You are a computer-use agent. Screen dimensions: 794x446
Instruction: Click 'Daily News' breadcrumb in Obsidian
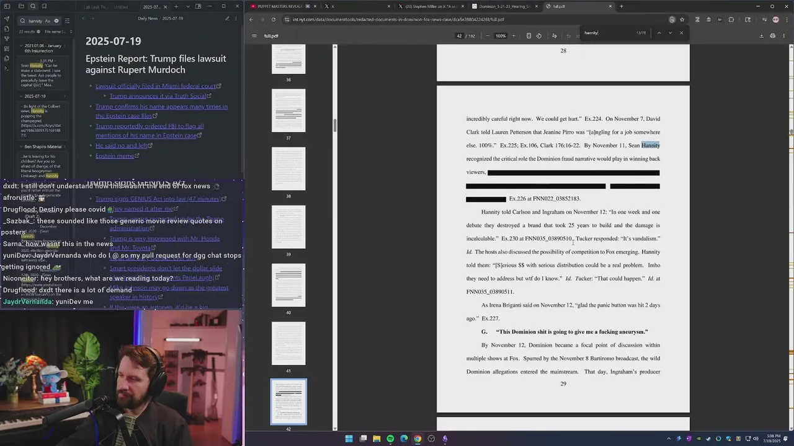pyautogui.click(x=148, y=19)
